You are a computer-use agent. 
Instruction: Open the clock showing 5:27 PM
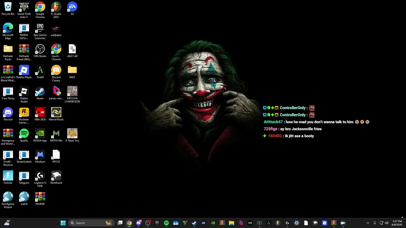tap(397, 223)
